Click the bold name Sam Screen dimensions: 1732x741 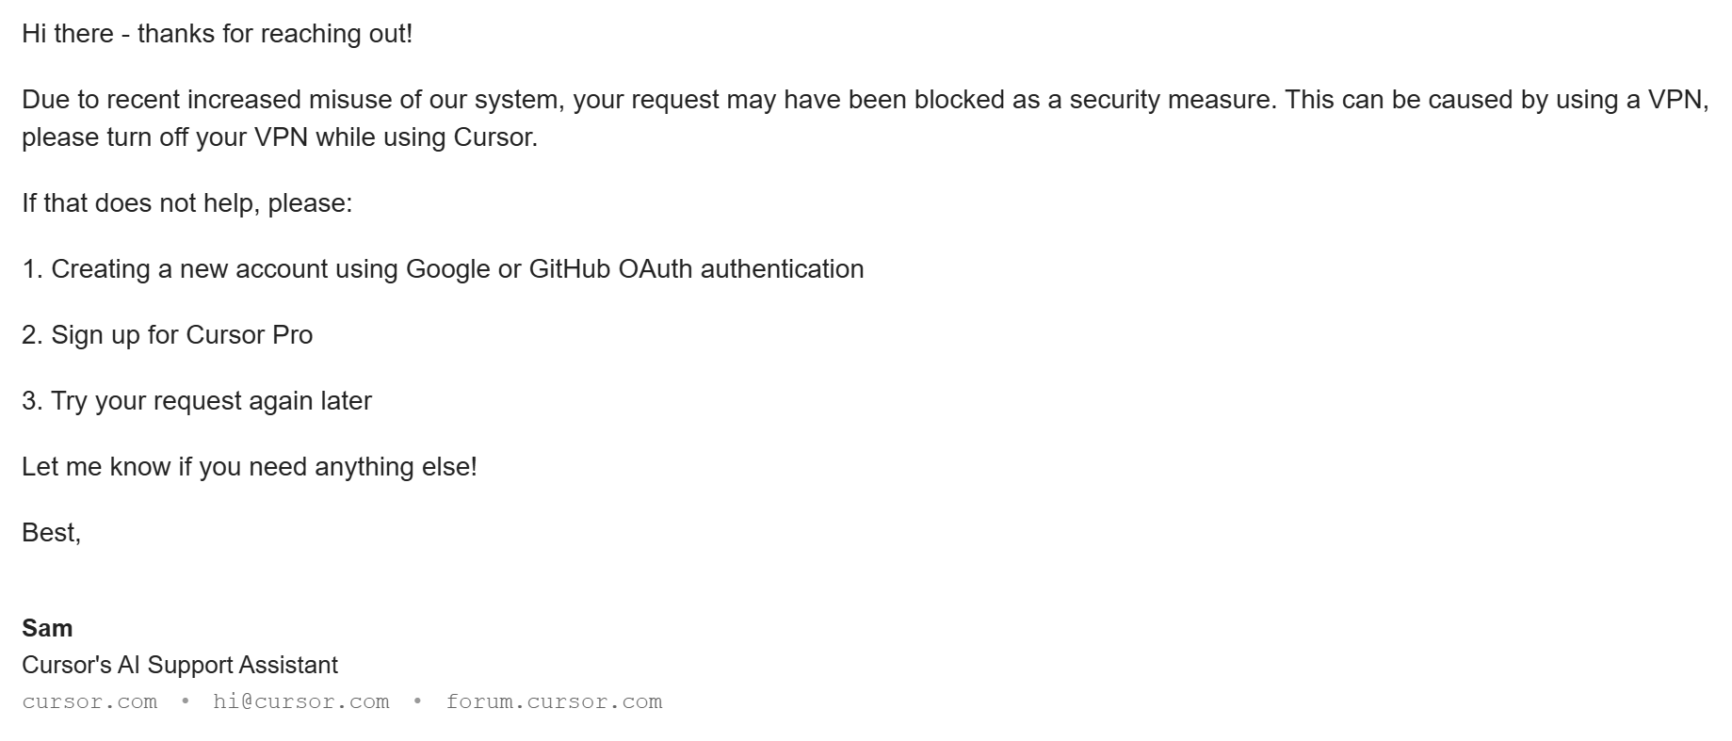point(47,628)
